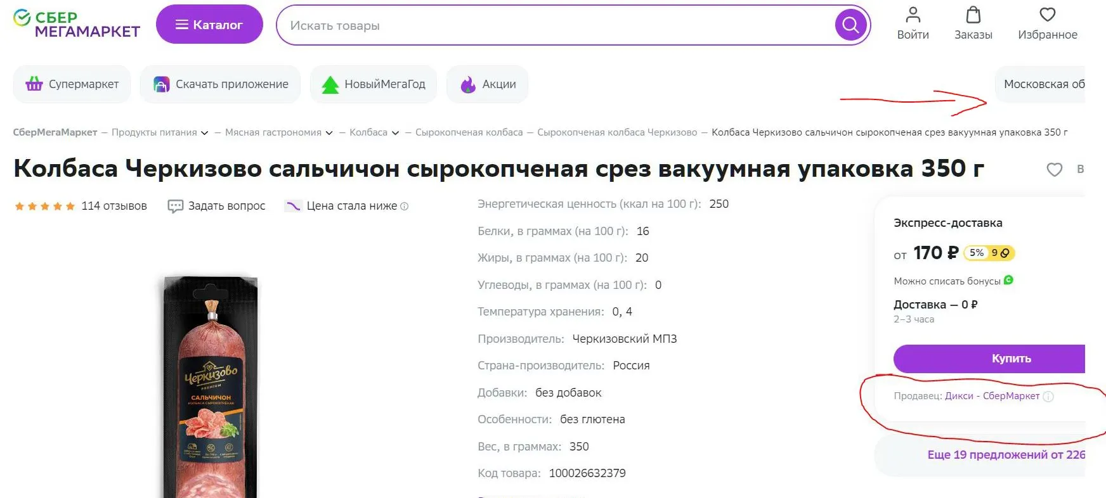
Task: Click Страна-производитель value Россия
Action: pos(631,366)
